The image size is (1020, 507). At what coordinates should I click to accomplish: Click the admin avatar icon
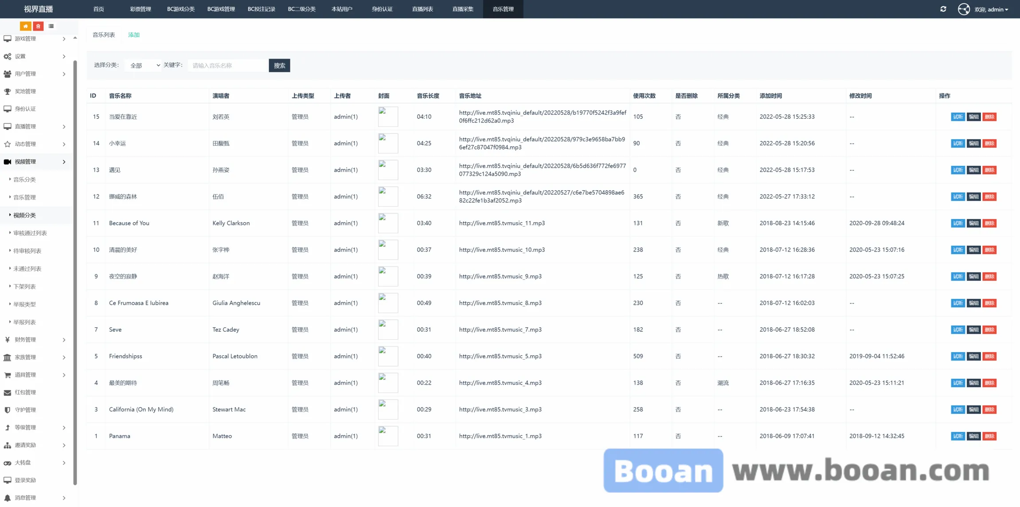click(x=963, y=9)
